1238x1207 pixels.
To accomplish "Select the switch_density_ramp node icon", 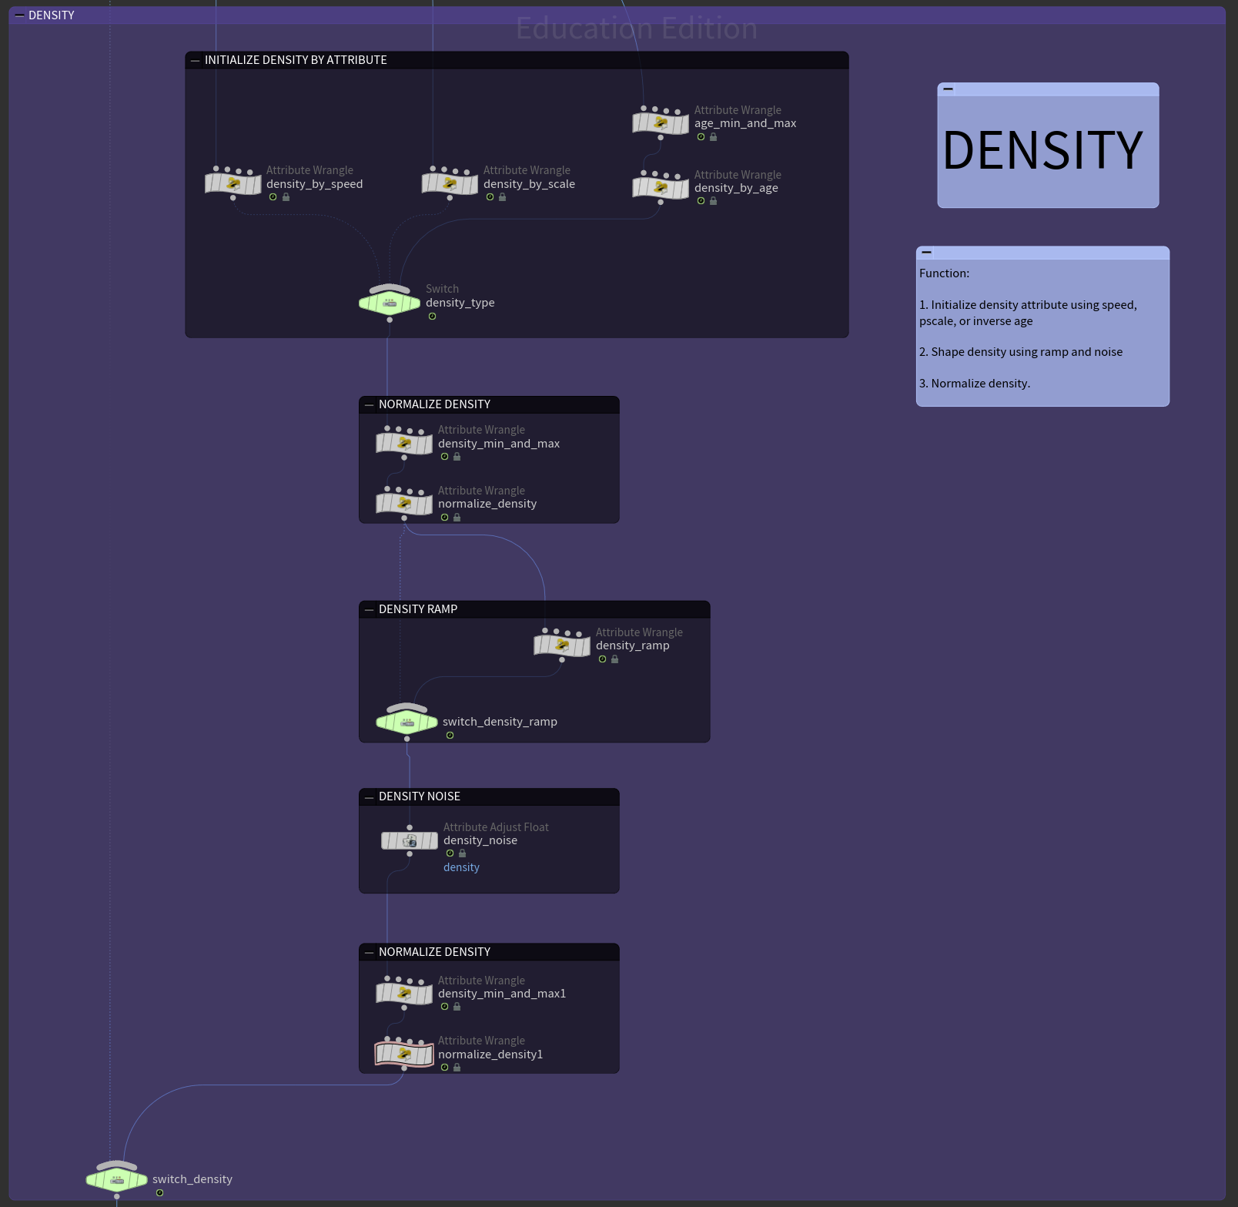I will pyautogui.click(x=407, y=722).
